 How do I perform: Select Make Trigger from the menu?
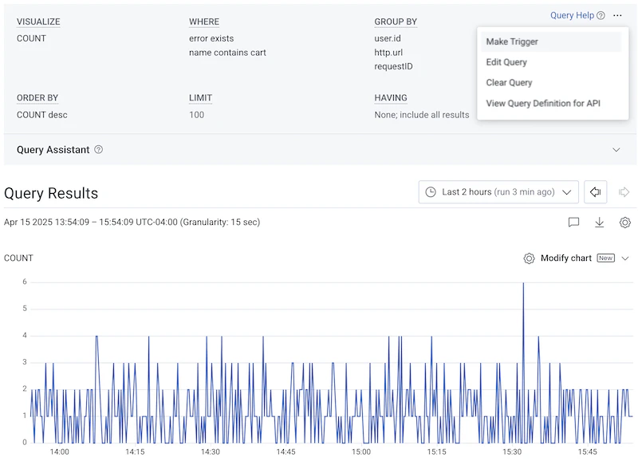click(512, 41)
